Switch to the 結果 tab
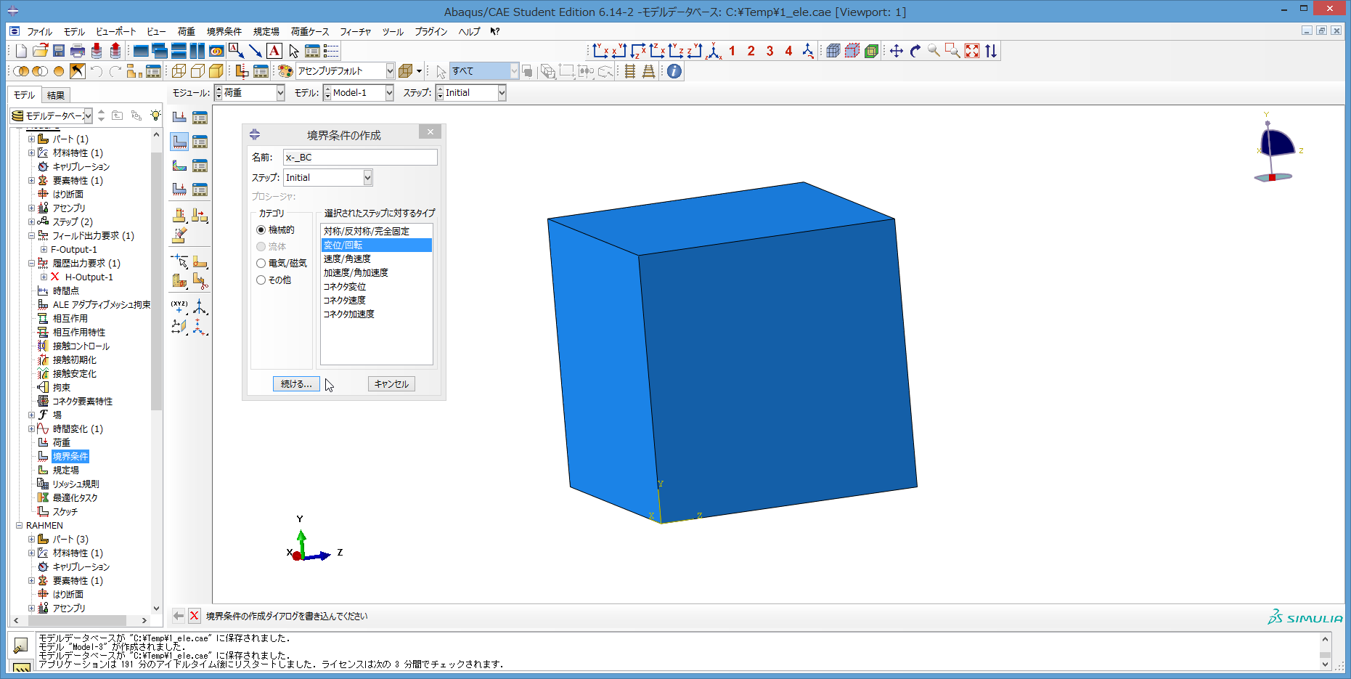The image size is (1351, 679). 56,95
